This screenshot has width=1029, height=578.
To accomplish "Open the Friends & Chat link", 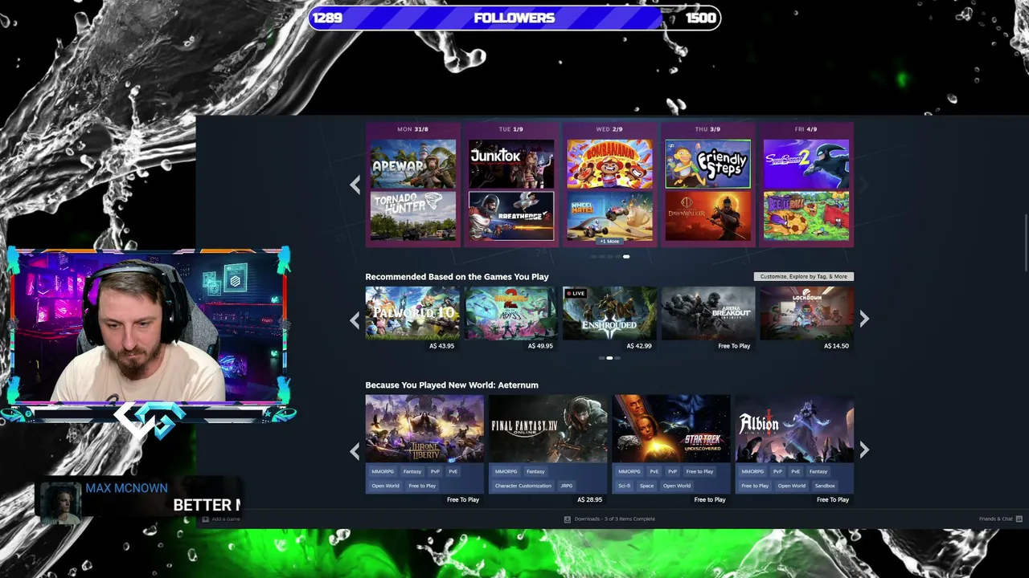I will (x=995, y=519).
